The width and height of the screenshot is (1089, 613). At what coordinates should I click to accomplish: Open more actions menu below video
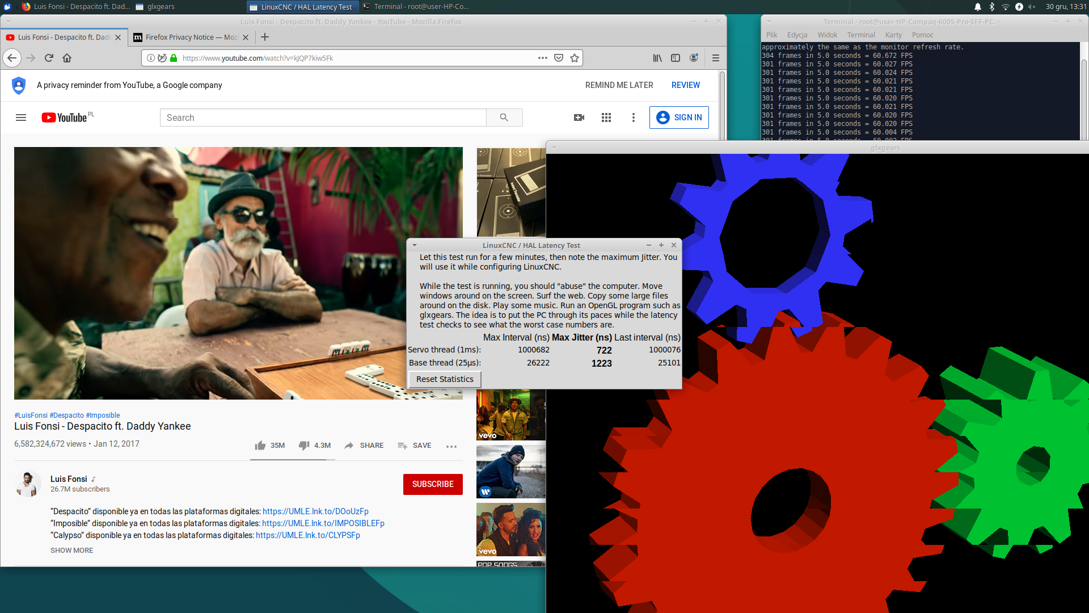[x=451, y=446]
